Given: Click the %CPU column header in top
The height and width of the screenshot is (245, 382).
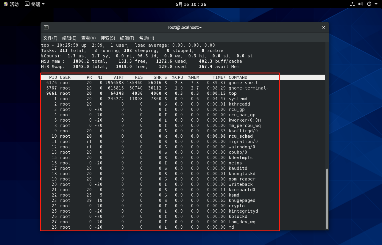Looking at the screenshot, I should 177,77.
